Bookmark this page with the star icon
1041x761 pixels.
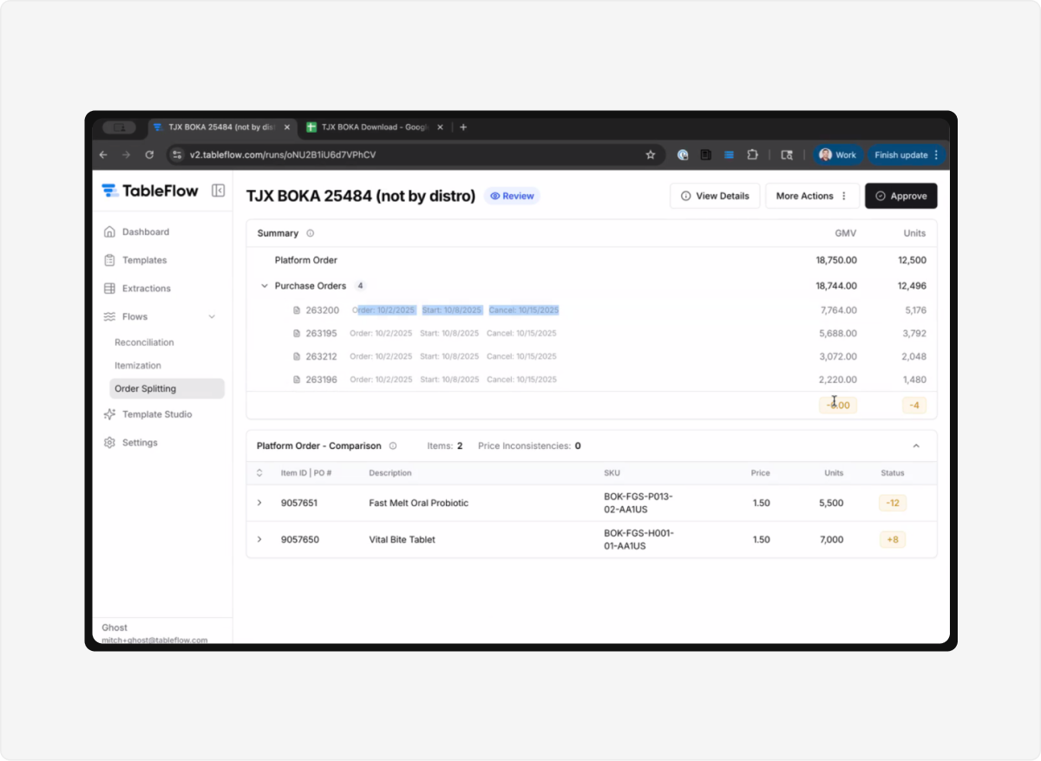(651, 155)
